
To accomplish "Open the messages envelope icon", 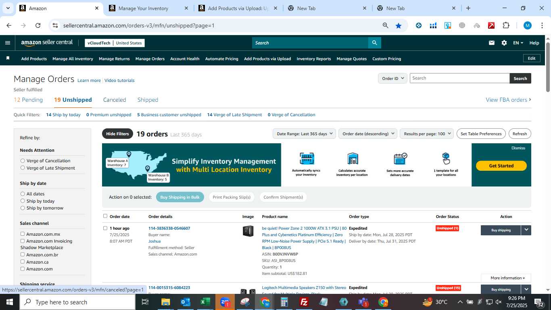I will click(491, 43).
